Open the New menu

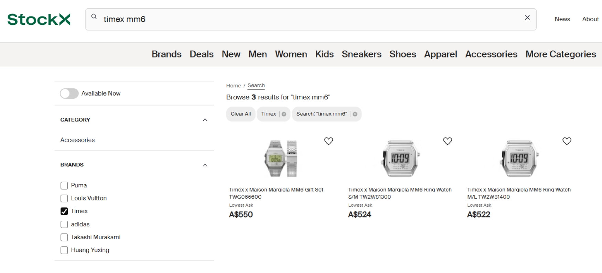231,54
